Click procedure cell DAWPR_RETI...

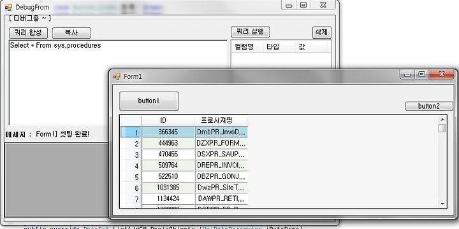[x=221, y=199]
